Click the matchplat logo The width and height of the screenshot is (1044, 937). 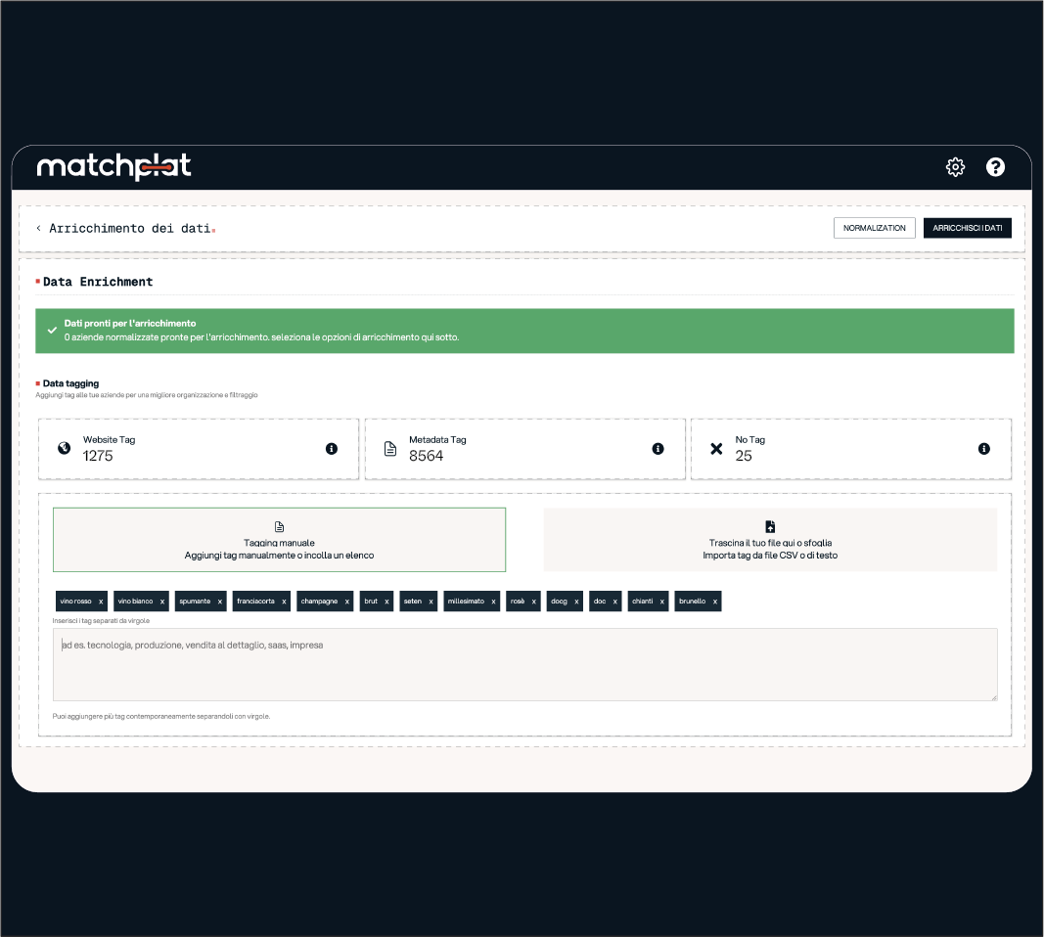pyautogui.click(x=113, y=167)
